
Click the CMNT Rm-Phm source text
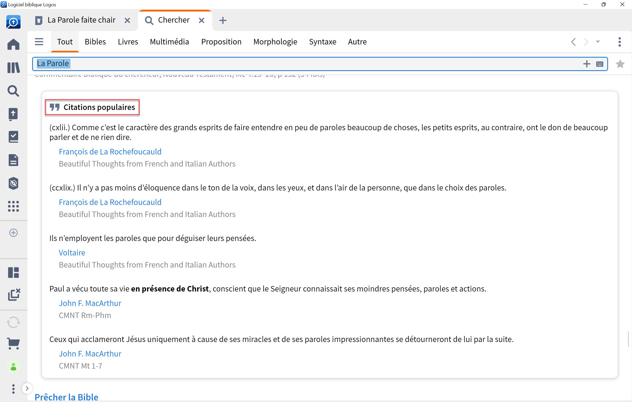(x=85, y=315)
